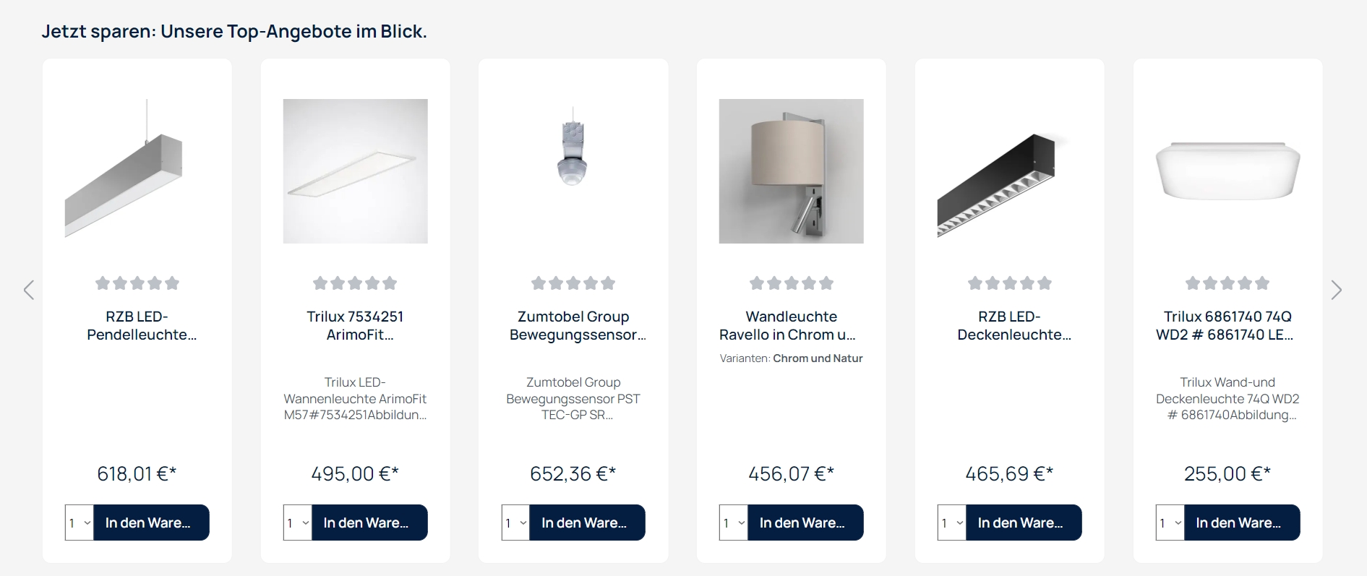Open quantity dropdown for Wandleuchte Ravello

pos(734,523)
